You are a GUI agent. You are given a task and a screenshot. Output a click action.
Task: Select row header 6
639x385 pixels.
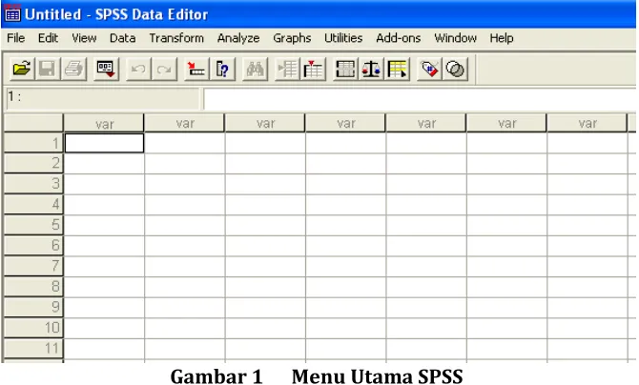[33, 245]
